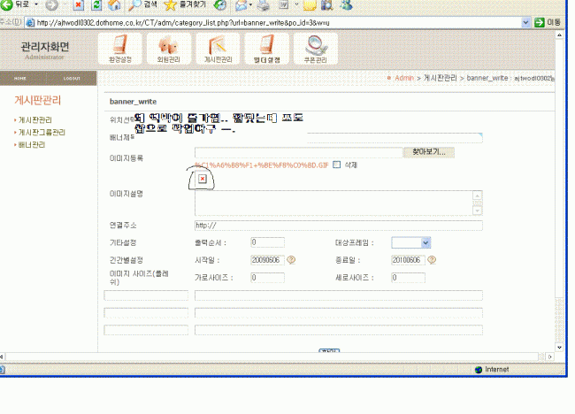This screenshot has width=575, height=414.
Task: Open the 회원관리 member management icon
Action: tap(169, 50)
